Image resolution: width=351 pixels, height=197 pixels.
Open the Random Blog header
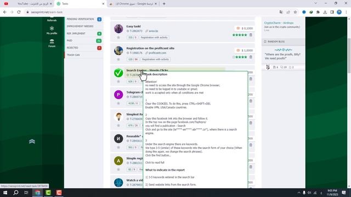tap(283, 42)
